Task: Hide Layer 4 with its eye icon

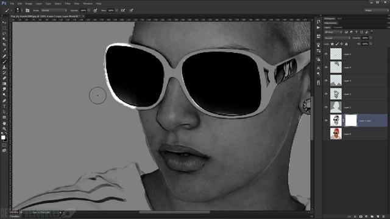Action: tap(326, 68)
